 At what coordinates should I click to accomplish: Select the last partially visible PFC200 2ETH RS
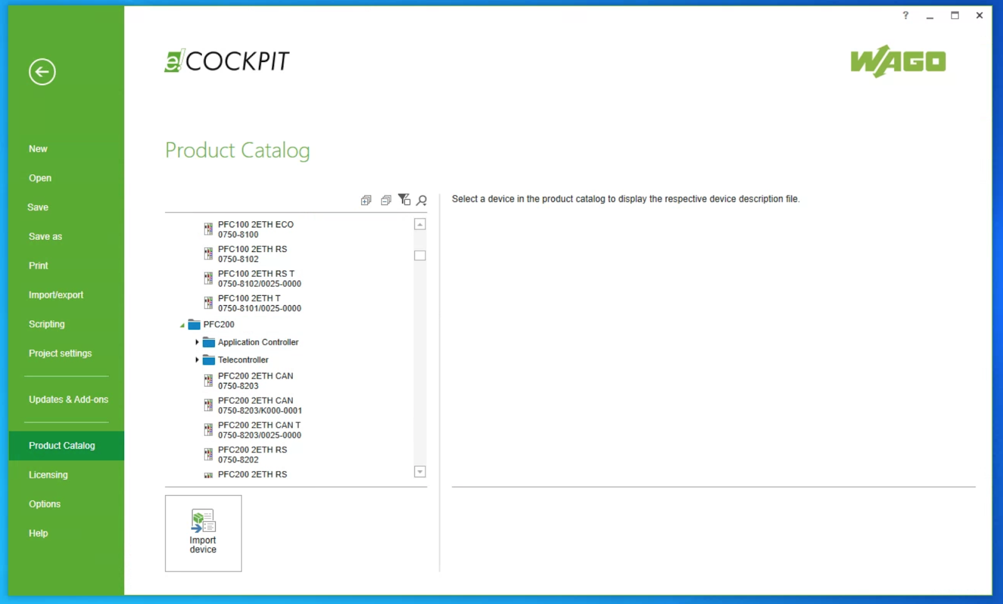coord(253,474)
